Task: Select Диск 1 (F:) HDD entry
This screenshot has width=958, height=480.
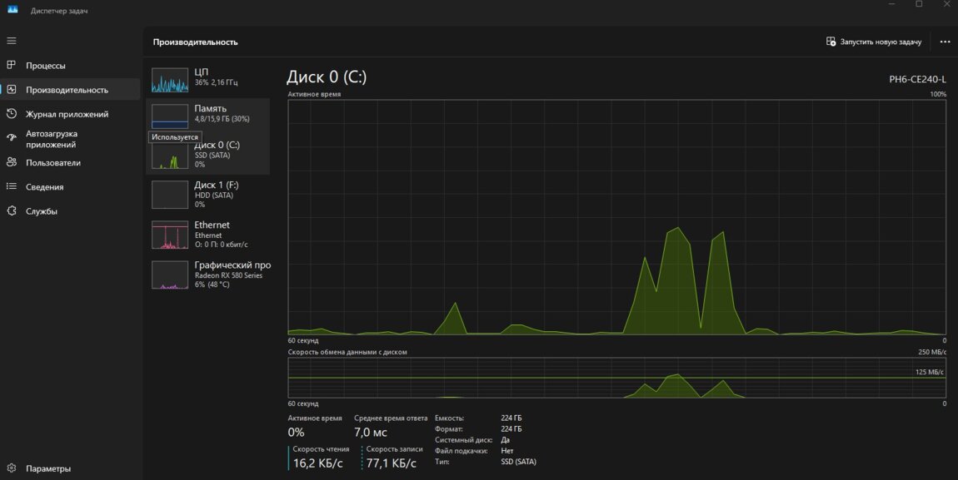Action: [208, 194]
